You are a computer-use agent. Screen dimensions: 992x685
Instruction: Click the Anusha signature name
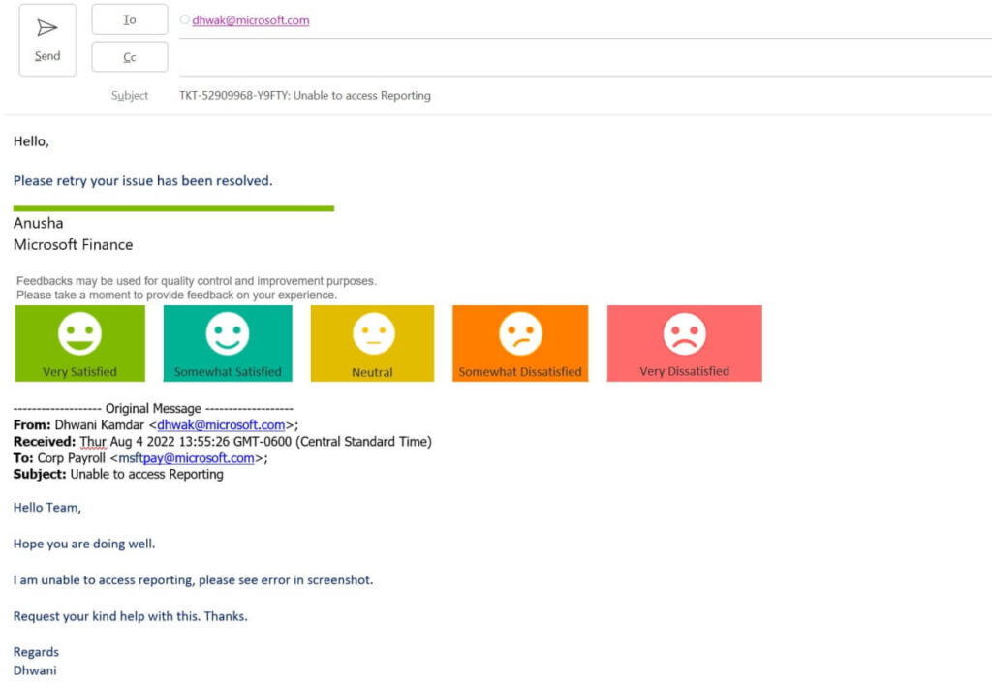click(x=38, y=223)
